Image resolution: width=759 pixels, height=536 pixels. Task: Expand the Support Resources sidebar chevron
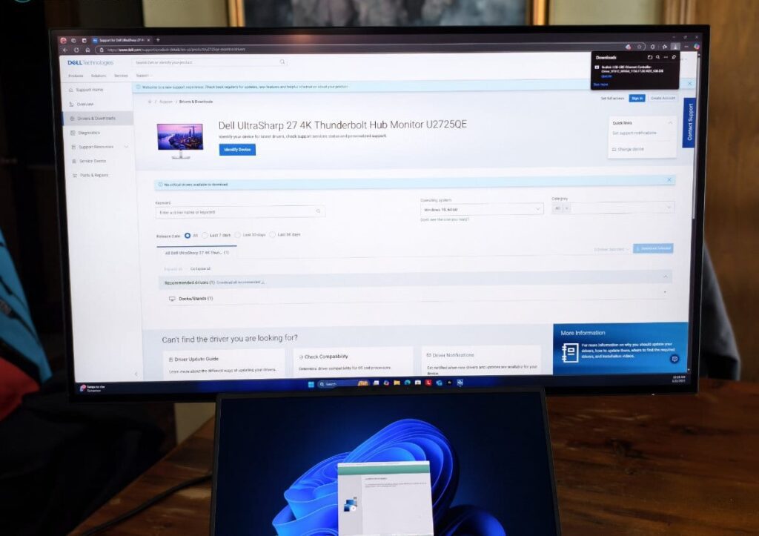(x=126, y=147)
